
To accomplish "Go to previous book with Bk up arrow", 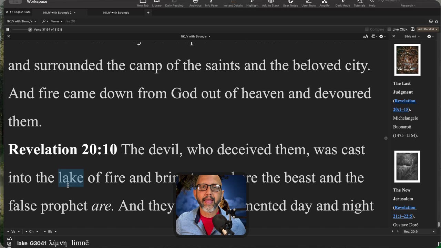I will point(45,231).
